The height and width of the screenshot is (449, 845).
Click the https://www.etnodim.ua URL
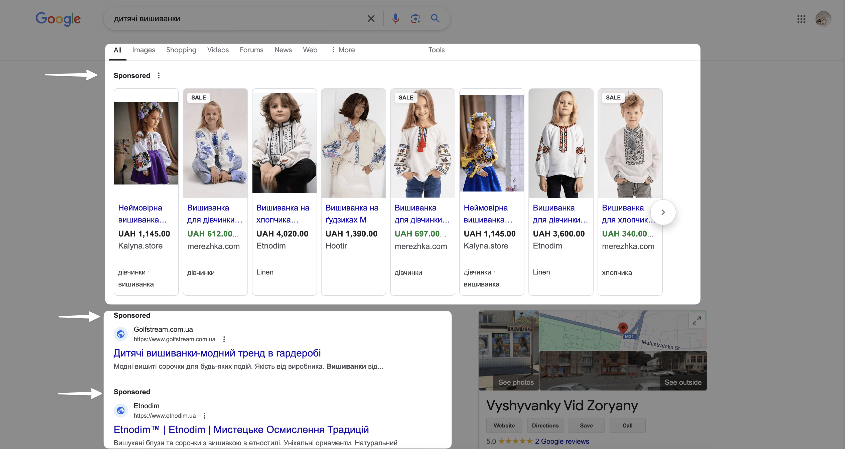(165, 415)
